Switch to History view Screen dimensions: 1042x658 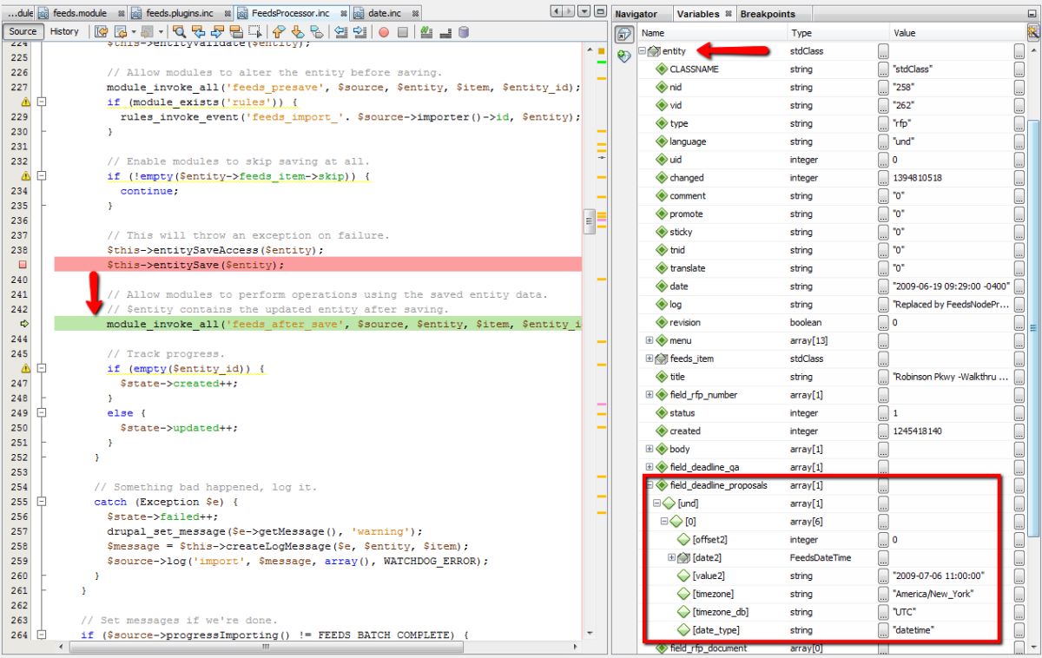(64, 31)
